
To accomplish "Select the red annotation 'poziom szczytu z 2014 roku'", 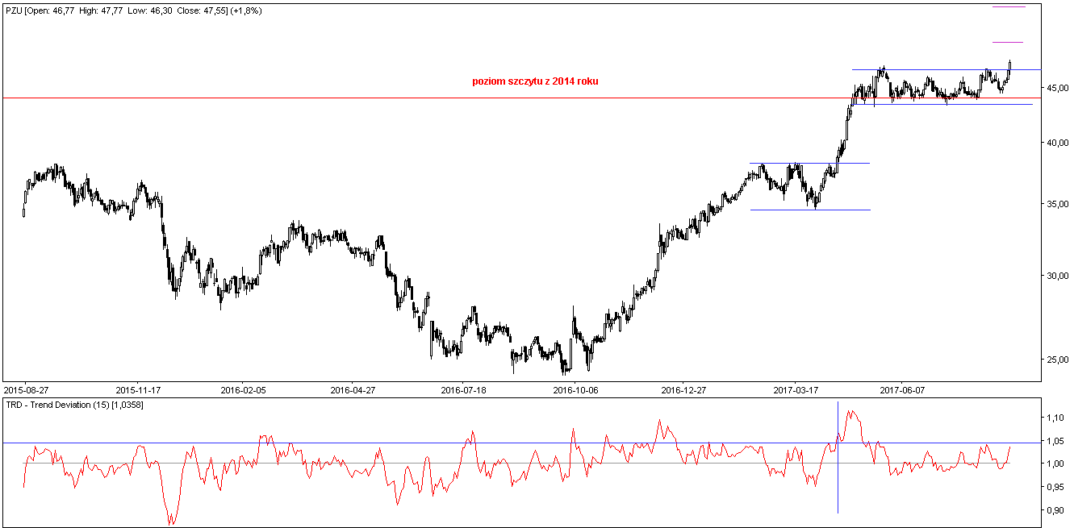I will (x=536, y=81).
